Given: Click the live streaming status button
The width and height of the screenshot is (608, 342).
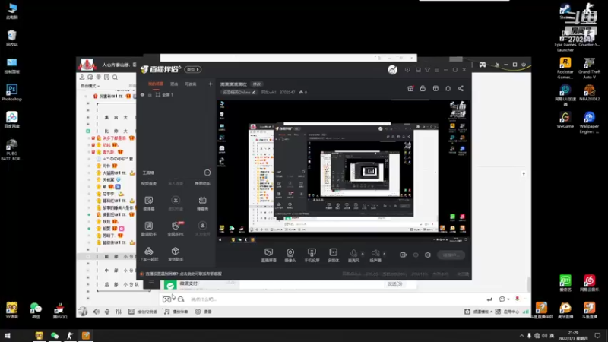Looking at the screenshot, I should pyautogui.click(x=451, y=255).
